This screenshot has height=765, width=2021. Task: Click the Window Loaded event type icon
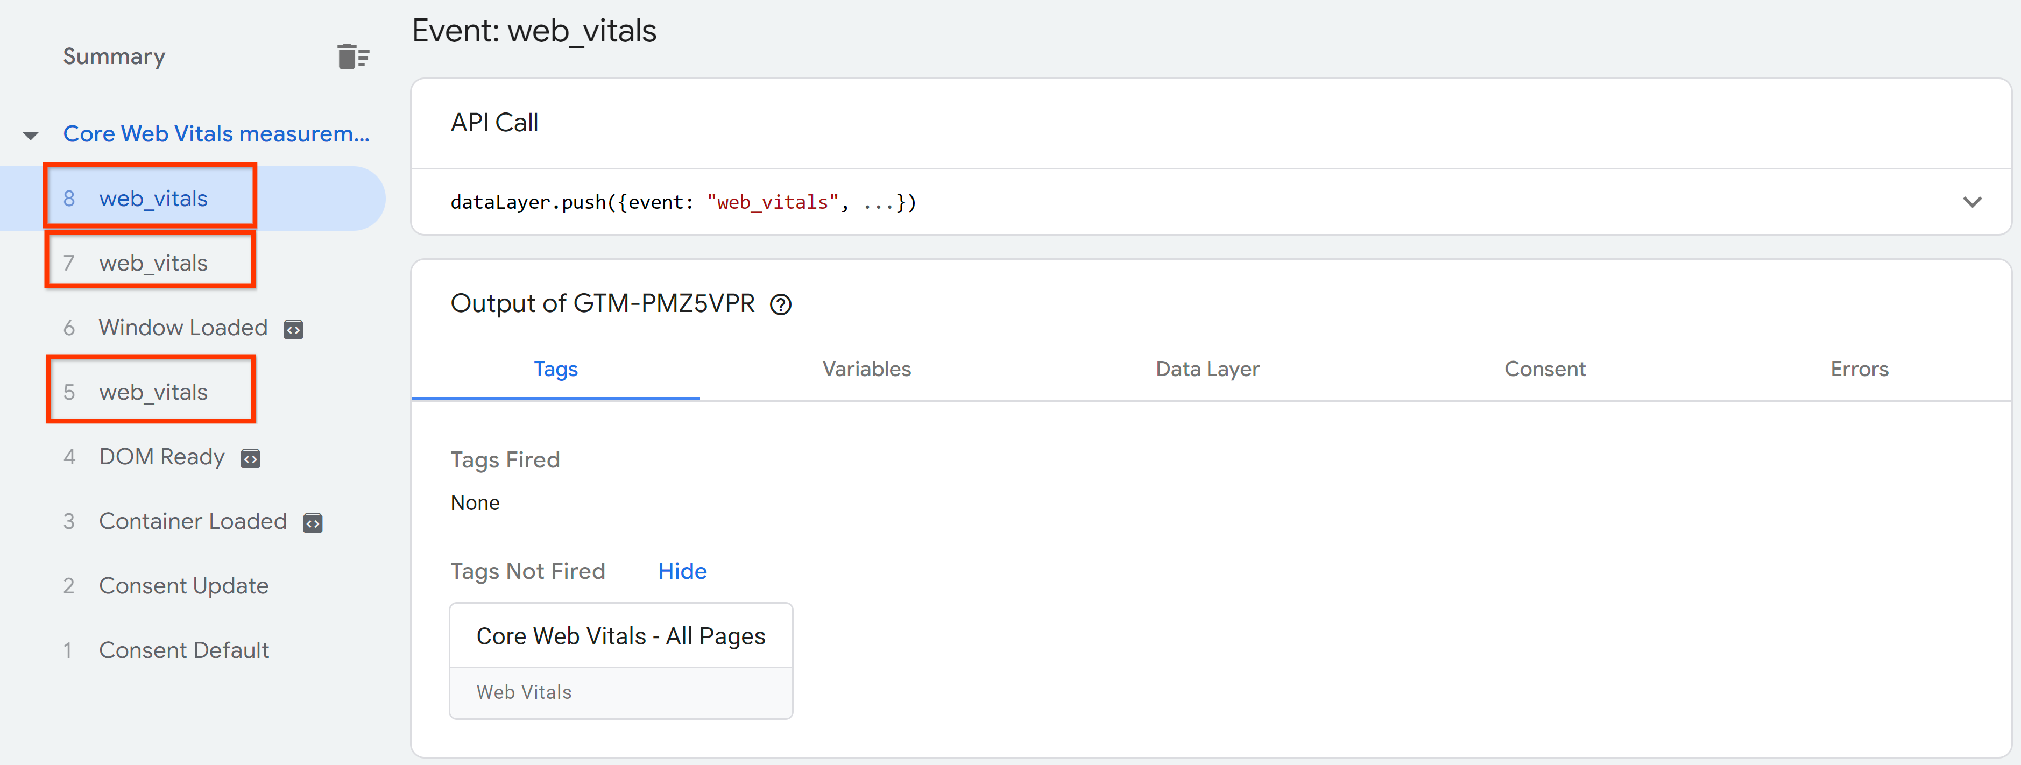coord(293,328)
